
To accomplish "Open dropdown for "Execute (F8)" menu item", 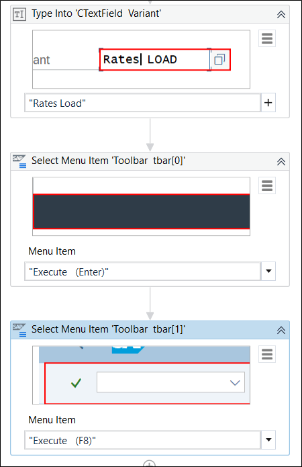I will [268, 439].
